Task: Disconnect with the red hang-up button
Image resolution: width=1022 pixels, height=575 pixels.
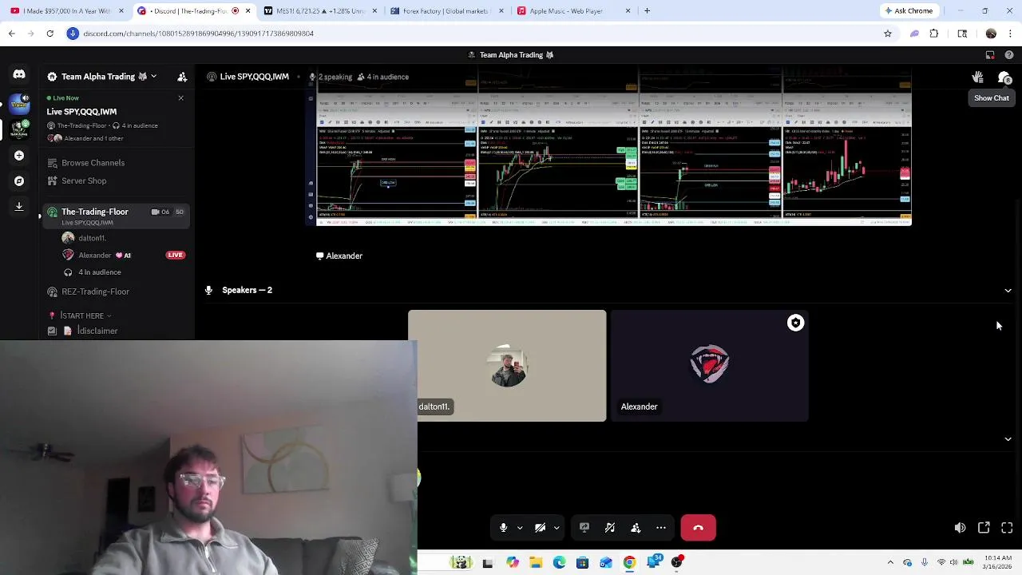Action: [699, 528]
